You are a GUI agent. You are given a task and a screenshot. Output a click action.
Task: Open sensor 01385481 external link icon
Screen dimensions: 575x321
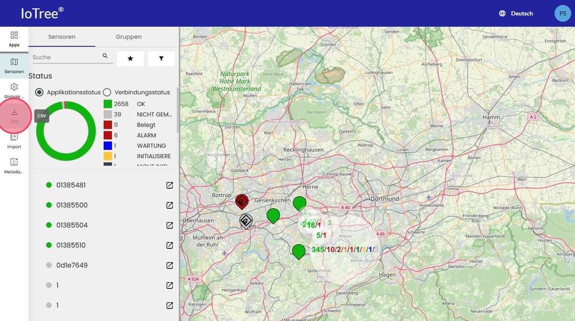(169, 186)
